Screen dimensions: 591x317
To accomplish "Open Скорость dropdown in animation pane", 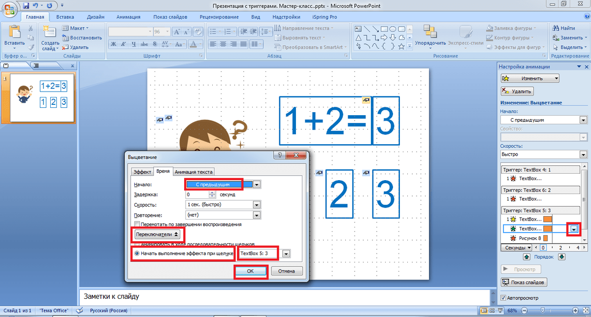I will (x=583, y=154).
